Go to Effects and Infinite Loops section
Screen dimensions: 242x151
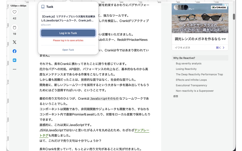[x=191, y=80]
